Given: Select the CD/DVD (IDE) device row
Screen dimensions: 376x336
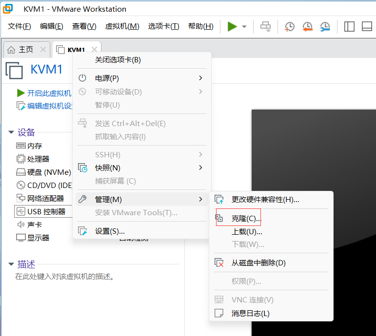Looking at the screenshot, I should 44,185.
